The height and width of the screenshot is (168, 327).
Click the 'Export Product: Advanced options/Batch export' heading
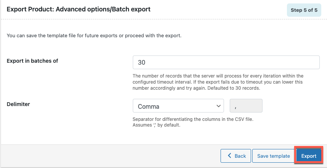click(x=79, y=10)
